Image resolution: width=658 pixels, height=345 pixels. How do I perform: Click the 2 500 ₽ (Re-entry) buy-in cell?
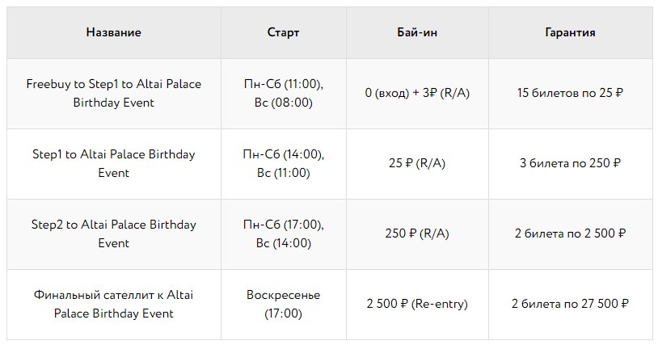pyautogui.click(x=417, y=304)
